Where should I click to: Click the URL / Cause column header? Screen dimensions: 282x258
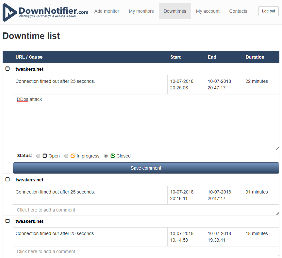pos(29,57)
